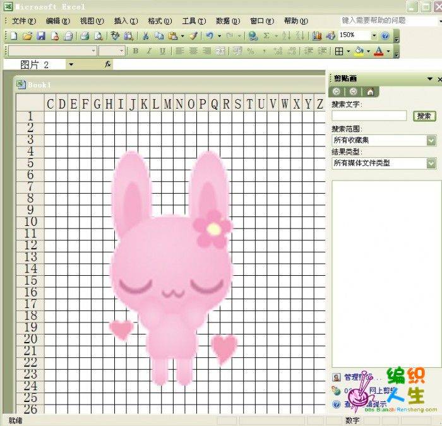Click the fx Insert Function icon
The width and height of the screenshot is (442, 426).
point(107,64)
